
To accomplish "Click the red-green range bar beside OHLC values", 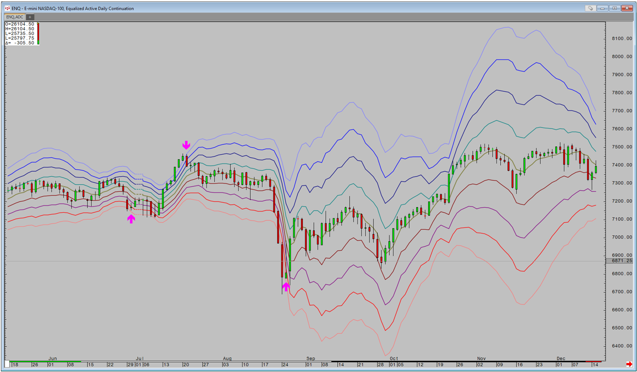I will click(39, 33).
